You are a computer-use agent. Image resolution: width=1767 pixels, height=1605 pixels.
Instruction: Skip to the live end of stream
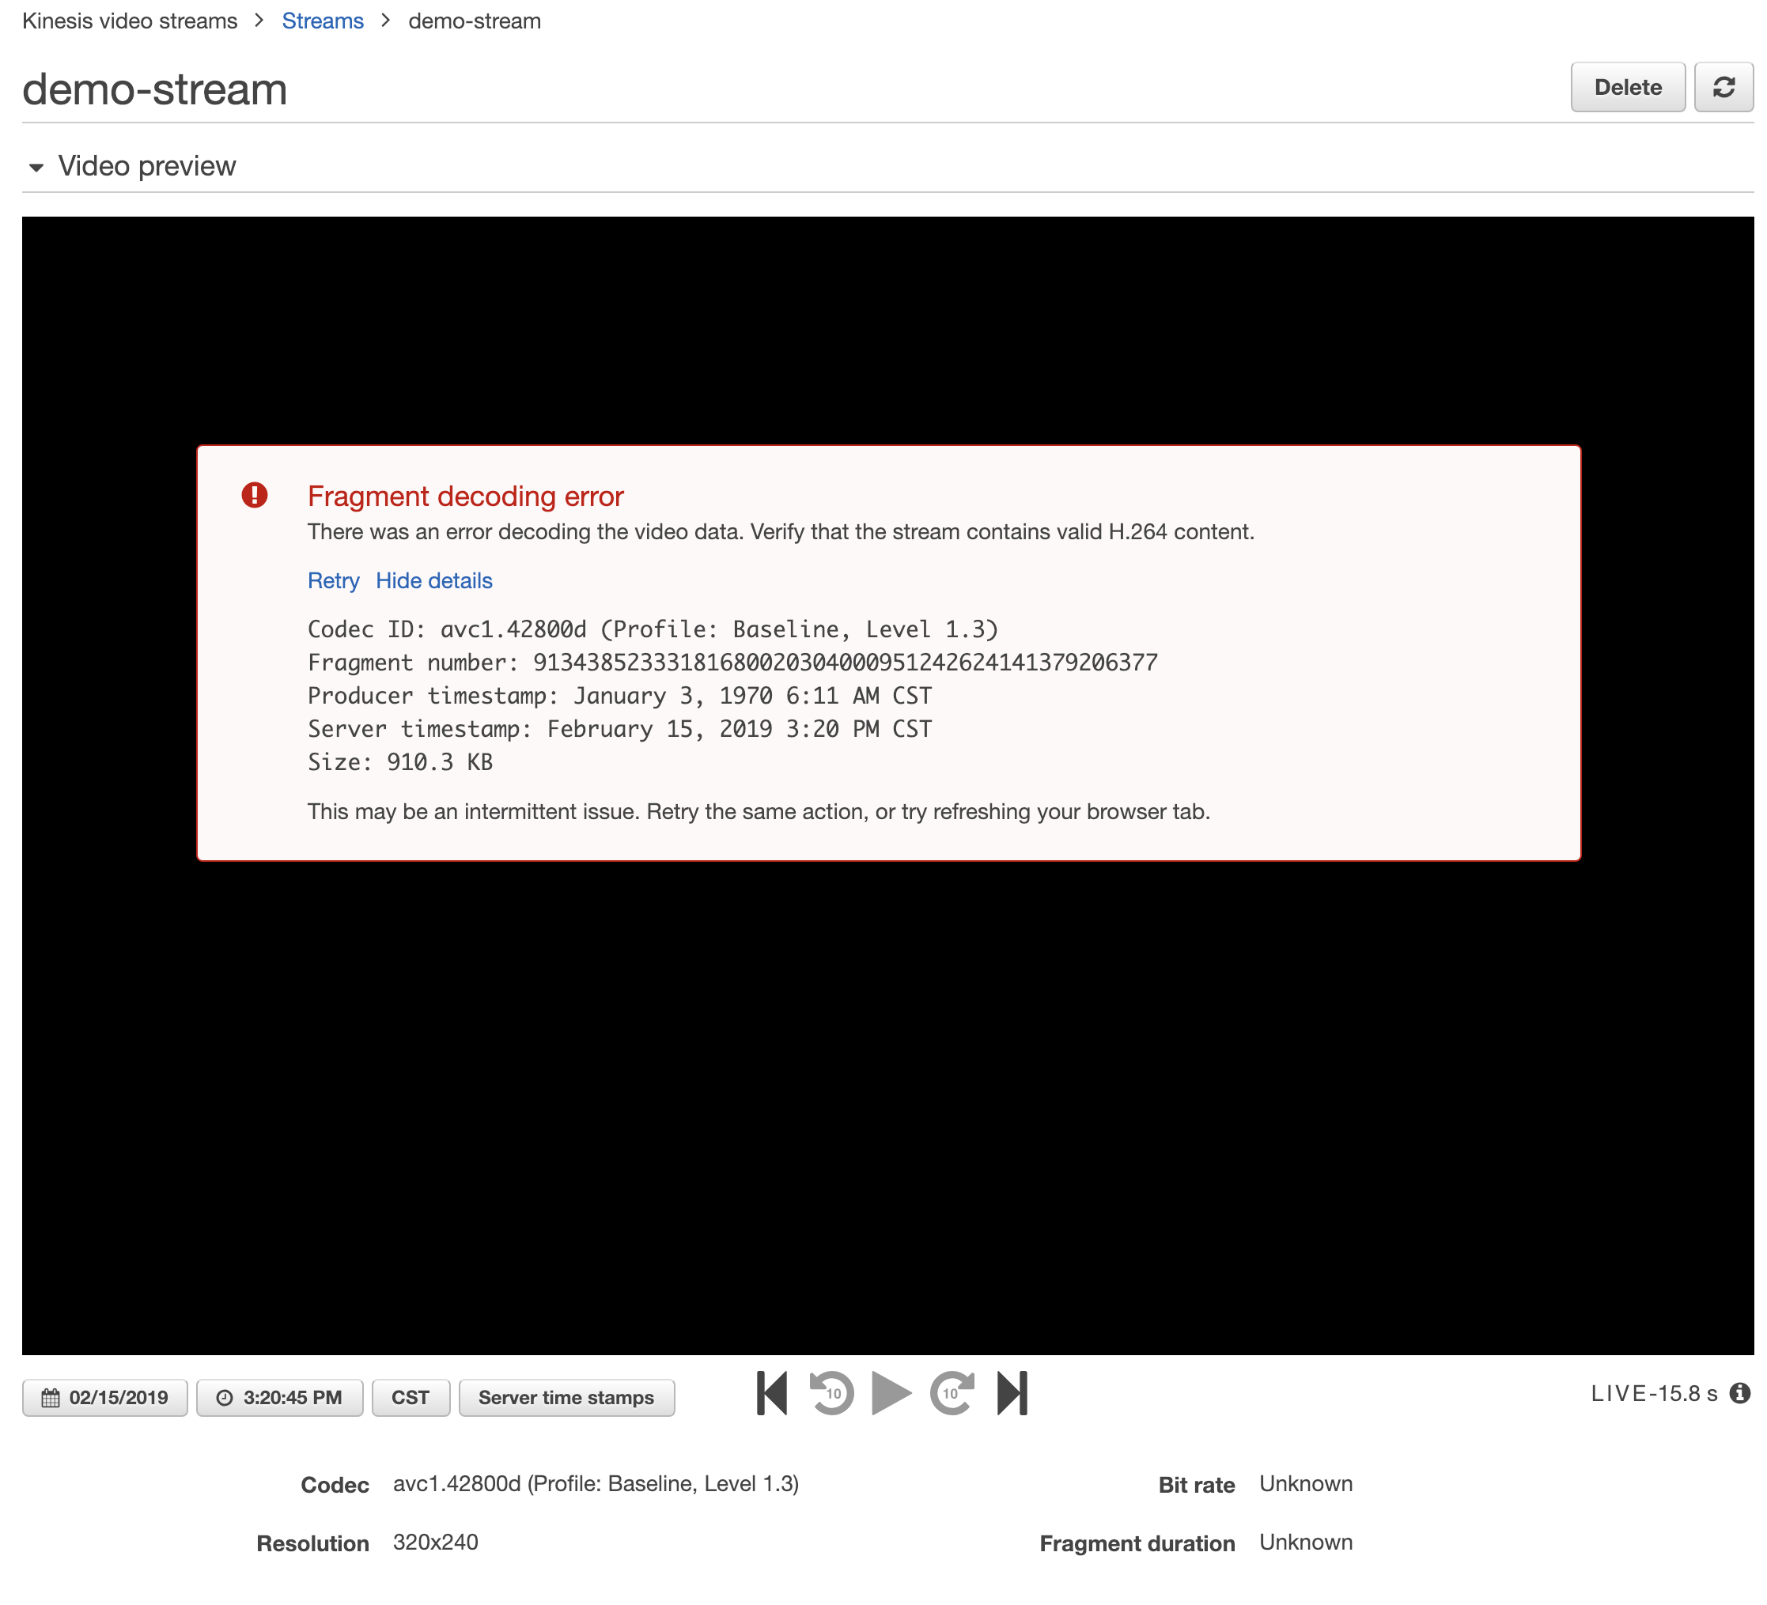[x=1014, y=1393]
